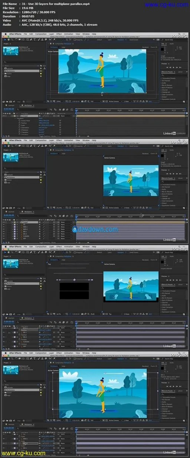
Task: Open Audio panel tab in 00:01:25 frame
Action: tap(171, 44)
